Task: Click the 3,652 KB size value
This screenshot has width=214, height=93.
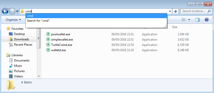Action: (x=183, y=40)
